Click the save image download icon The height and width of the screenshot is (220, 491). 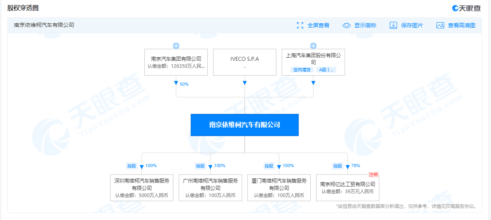coord(393,25)
